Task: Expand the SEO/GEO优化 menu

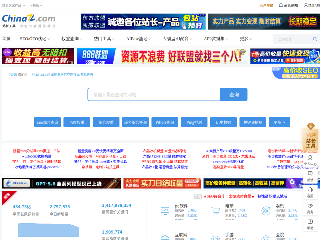Action: click(35, 39)
